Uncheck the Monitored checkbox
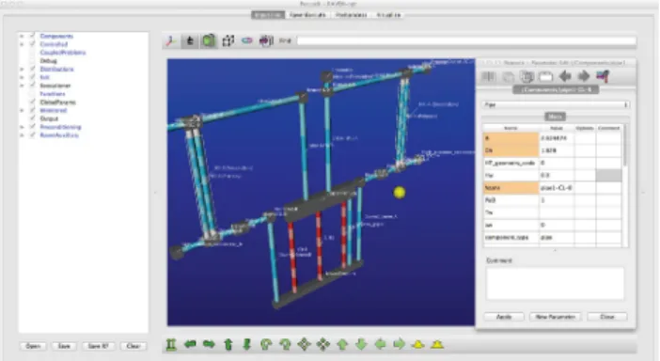Viewport: 660px width, 361px height. [32, 110]
